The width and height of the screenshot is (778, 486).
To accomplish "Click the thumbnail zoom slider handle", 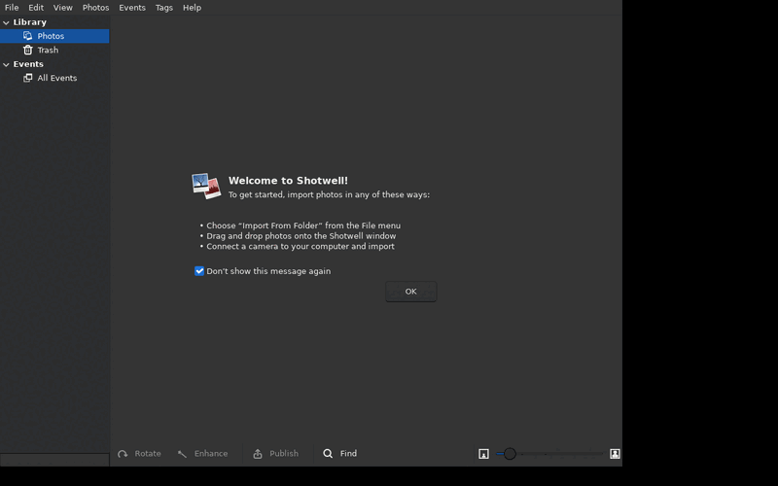I will 510,454.
